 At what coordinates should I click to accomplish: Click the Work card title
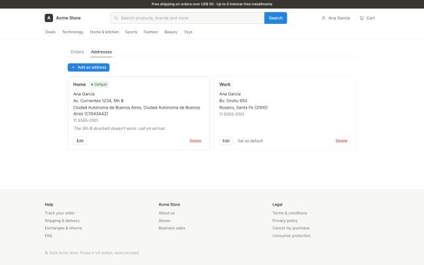coord(225,84)
